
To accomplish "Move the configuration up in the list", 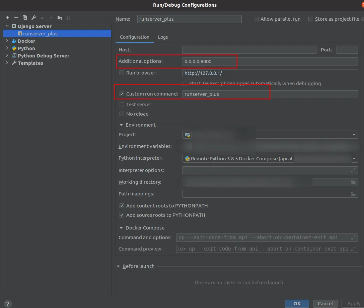I will 42,18.
